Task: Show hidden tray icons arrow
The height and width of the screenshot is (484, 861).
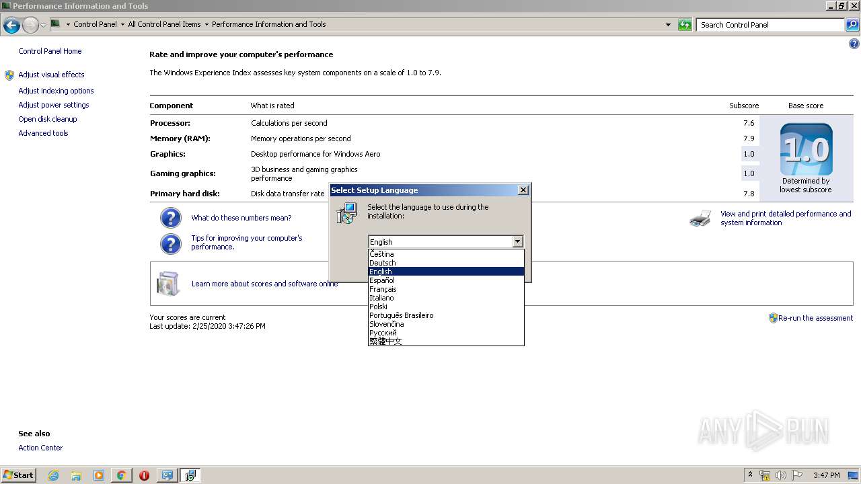Action: 750,475
